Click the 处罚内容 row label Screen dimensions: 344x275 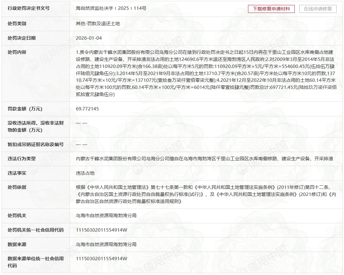pos(17,52)
